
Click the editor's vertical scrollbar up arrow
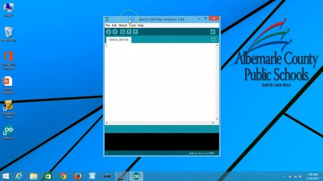click(x=217, y=45)
